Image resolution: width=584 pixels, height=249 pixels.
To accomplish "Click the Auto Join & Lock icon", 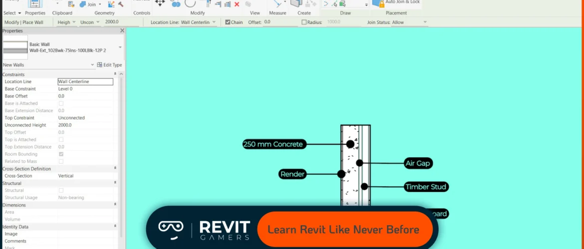I will pos(378,3).
